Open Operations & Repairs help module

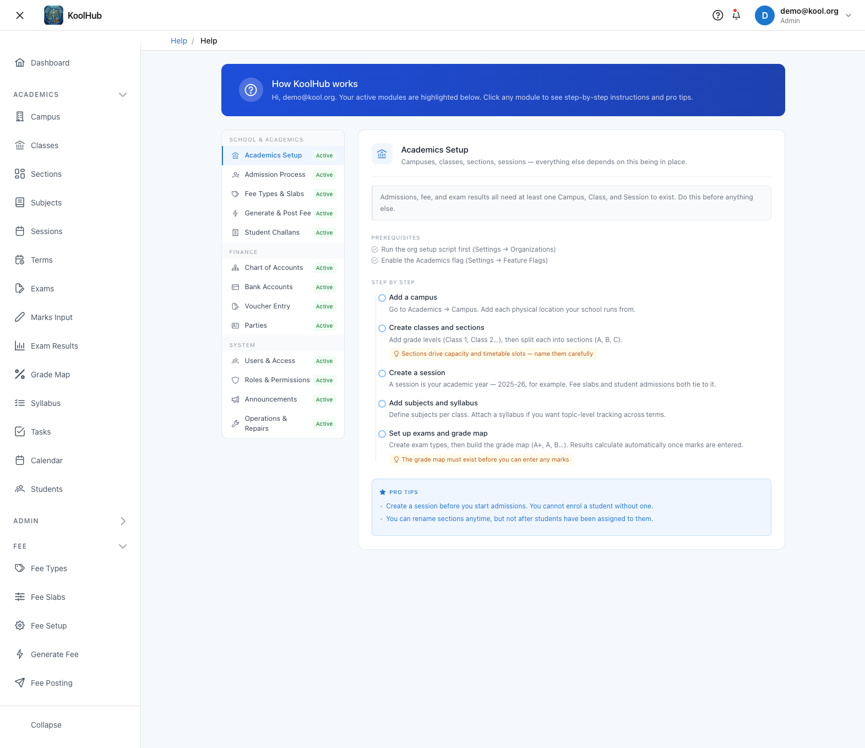(283, 424)
